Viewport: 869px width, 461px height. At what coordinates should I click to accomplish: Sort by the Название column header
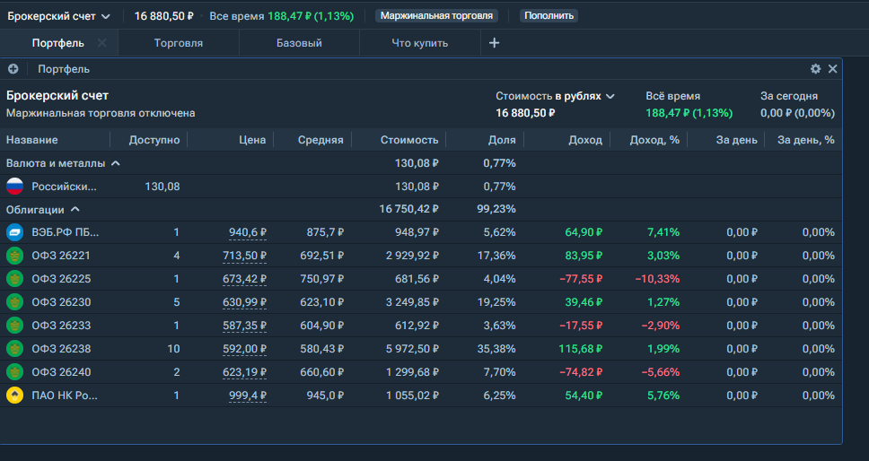(32, 140)
